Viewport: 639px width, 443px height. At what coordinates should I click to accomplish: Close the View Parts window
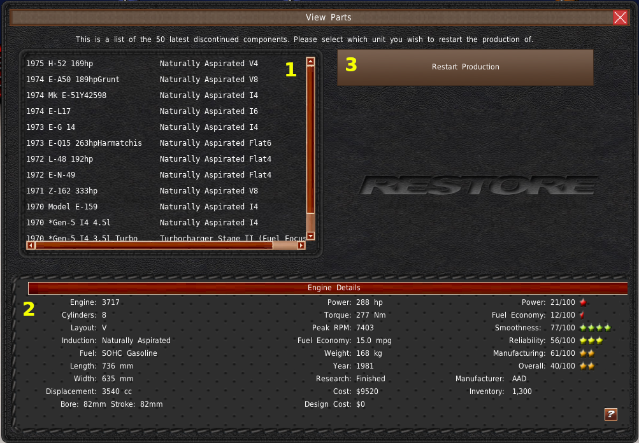click(620, 18)
